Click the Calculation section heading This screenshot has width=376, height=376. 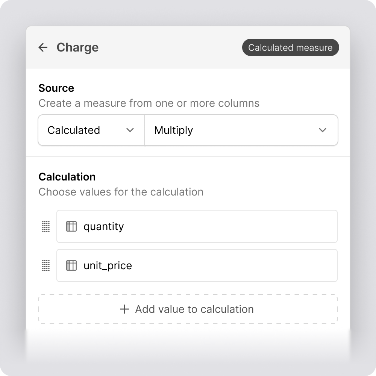tap(67, 177)
